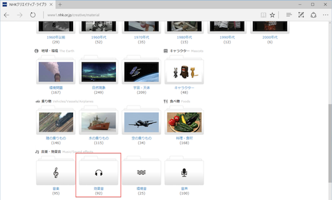Screen dimensions: 332x200
Task: Open the aurora natural phenomena folder thumbnail
Action: (98, 72)
